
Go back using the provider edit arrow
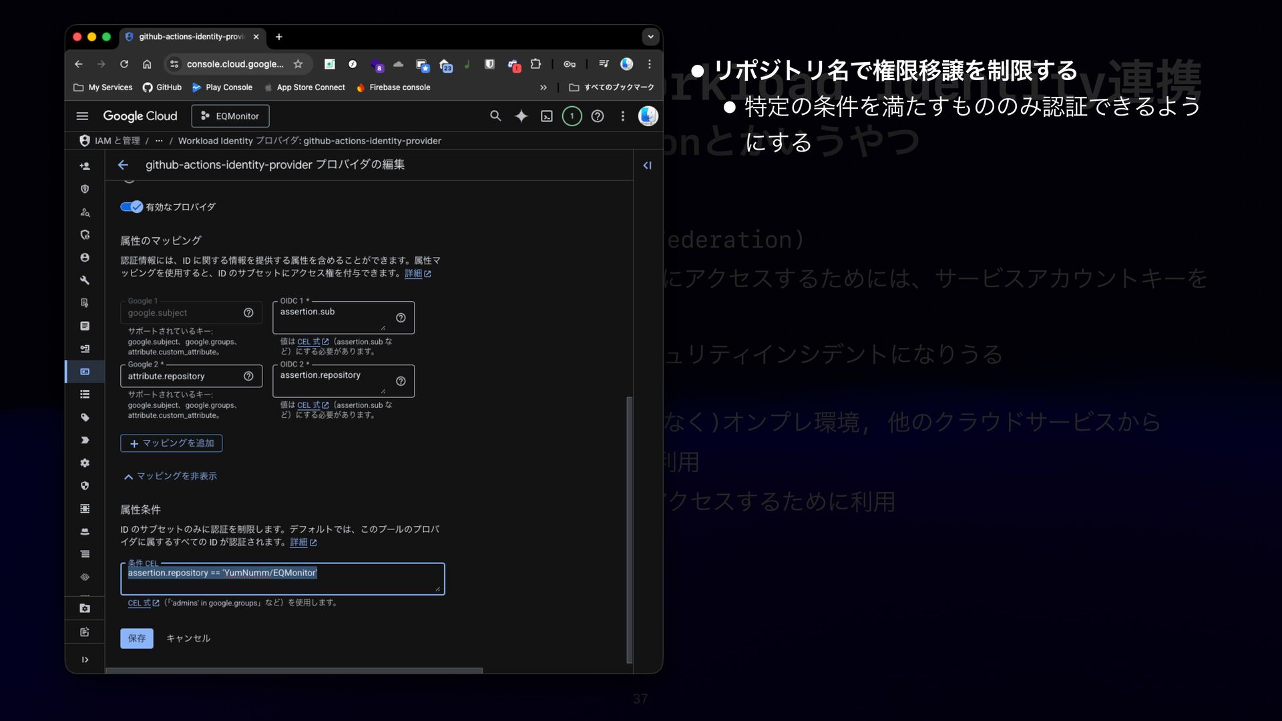point(123,165)
